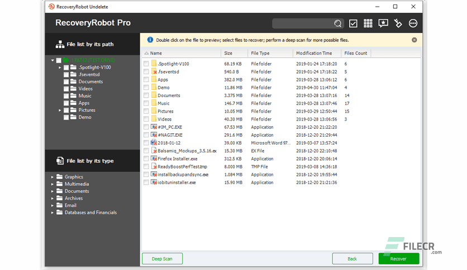Expand Databases and Financials group

point(53,213)
